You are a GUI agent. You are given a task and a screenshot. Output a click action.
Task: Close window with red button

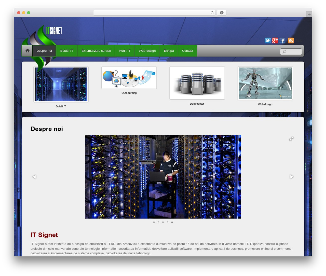19,13
